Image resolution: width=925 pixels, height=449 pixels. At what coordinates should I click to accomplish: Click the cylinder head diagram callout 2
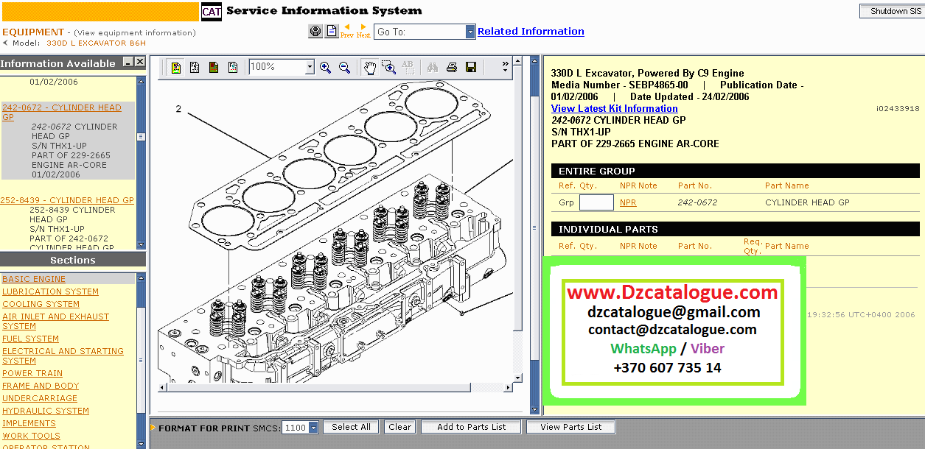[x=178, y=109]
